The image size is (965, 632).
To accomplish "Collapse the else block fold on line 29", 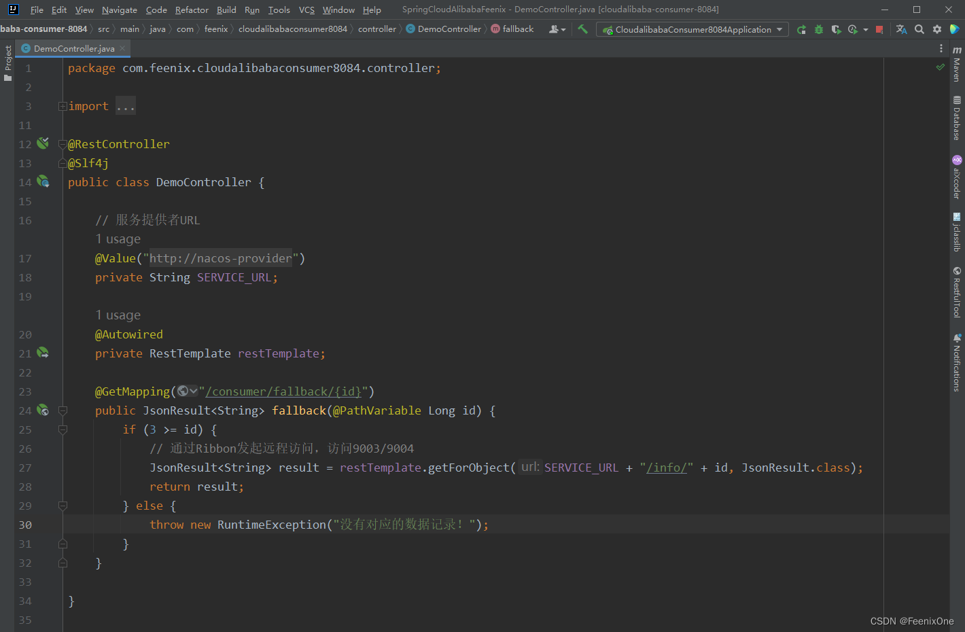I will point(63,506).
